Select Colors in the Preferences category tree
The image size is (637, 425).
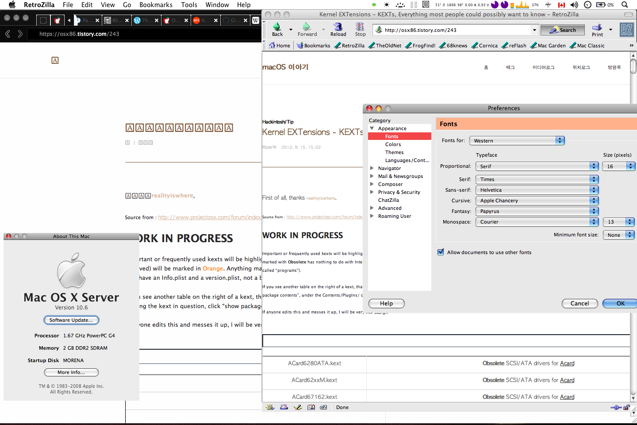(x=393, y=144)
